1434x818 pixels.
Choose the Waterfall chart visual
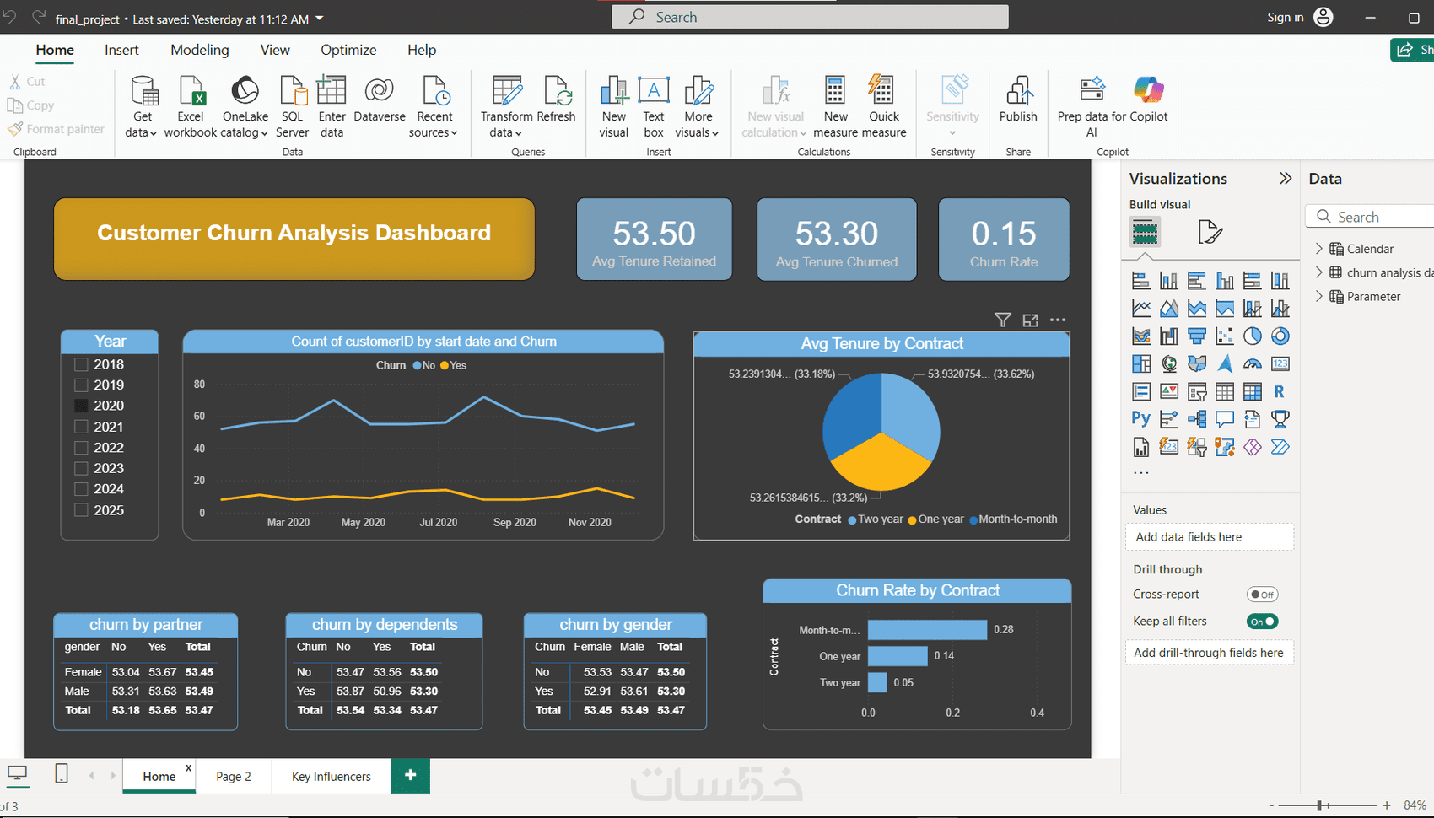pyautogui.click(x=1168, y=336)
